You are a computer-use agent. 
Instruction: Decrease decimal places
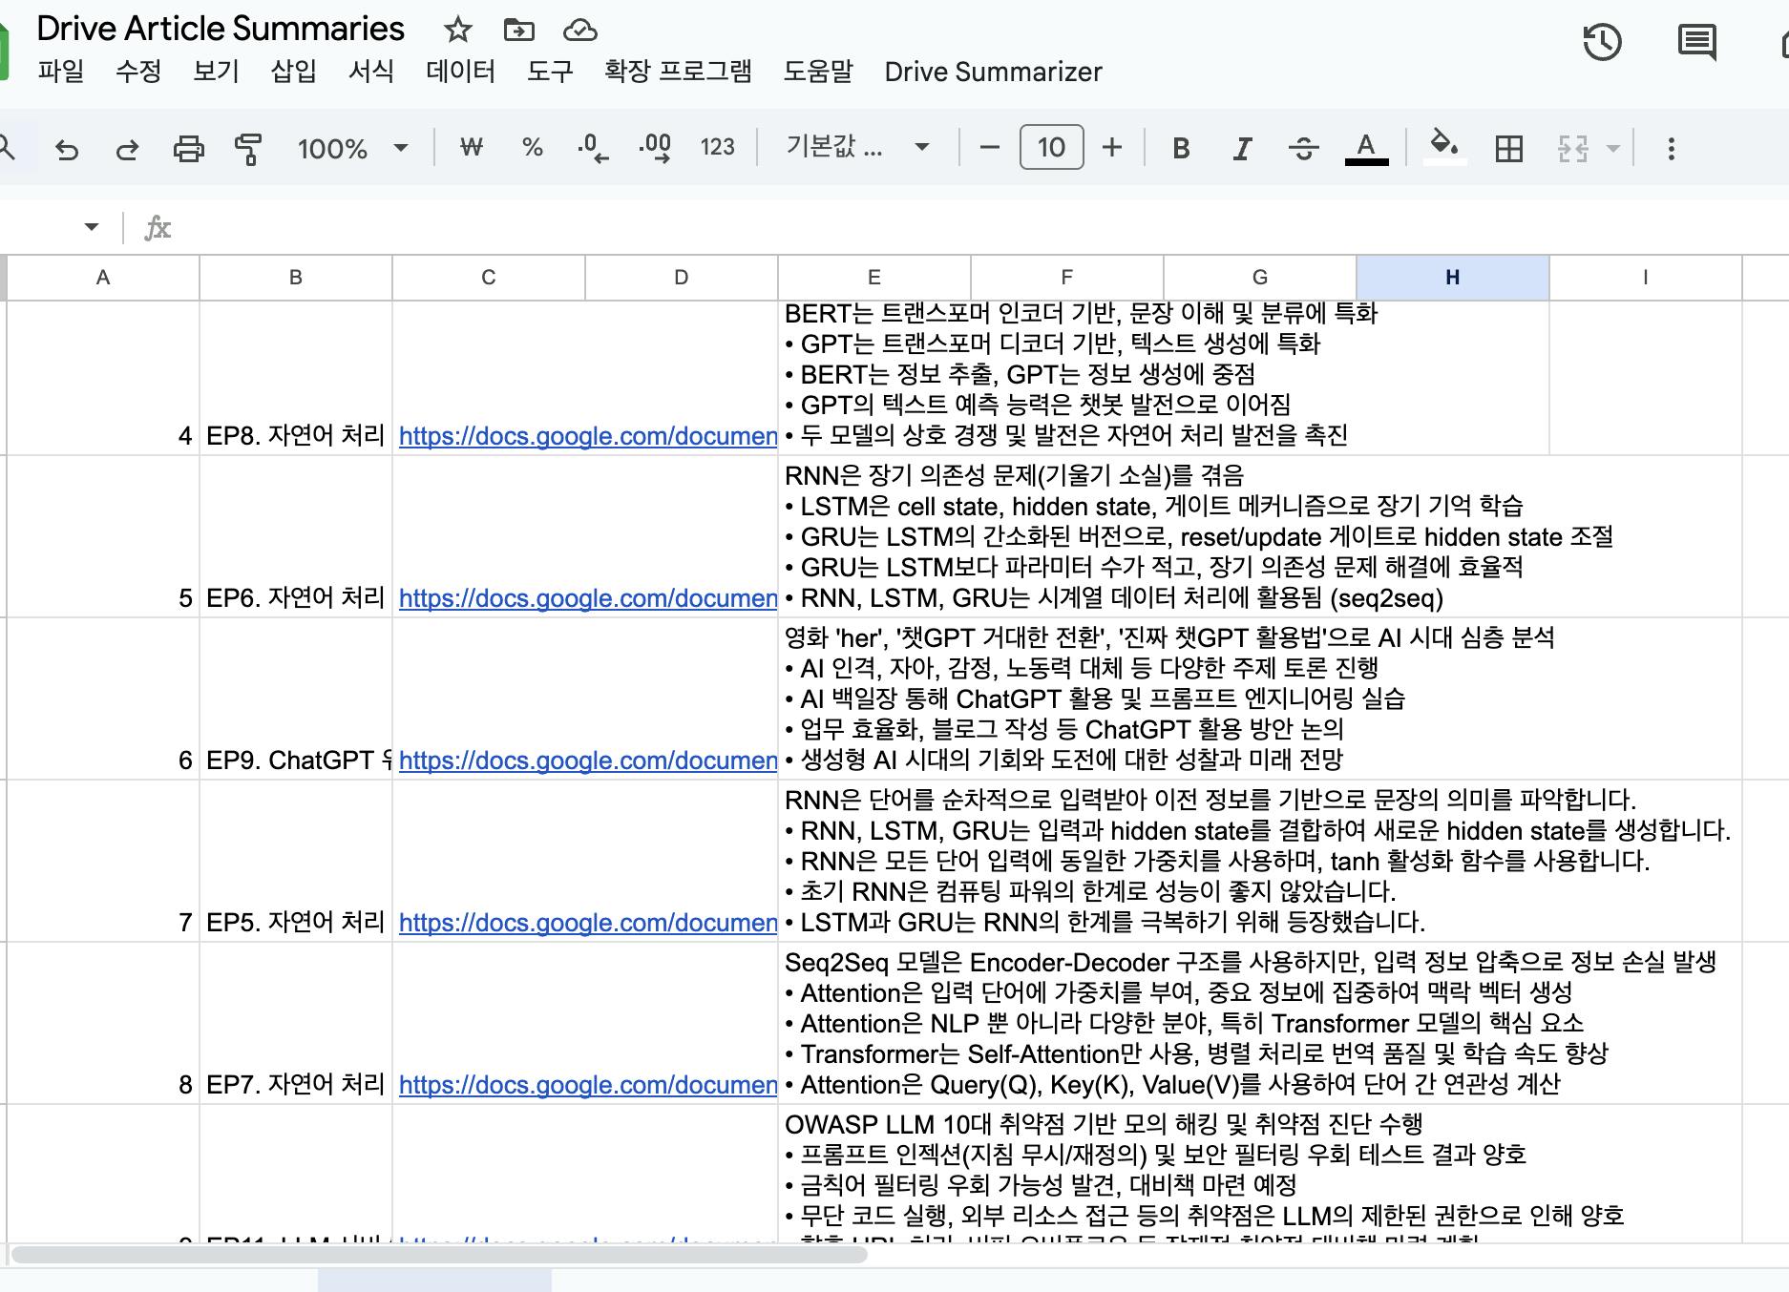(x=593, y=149)
